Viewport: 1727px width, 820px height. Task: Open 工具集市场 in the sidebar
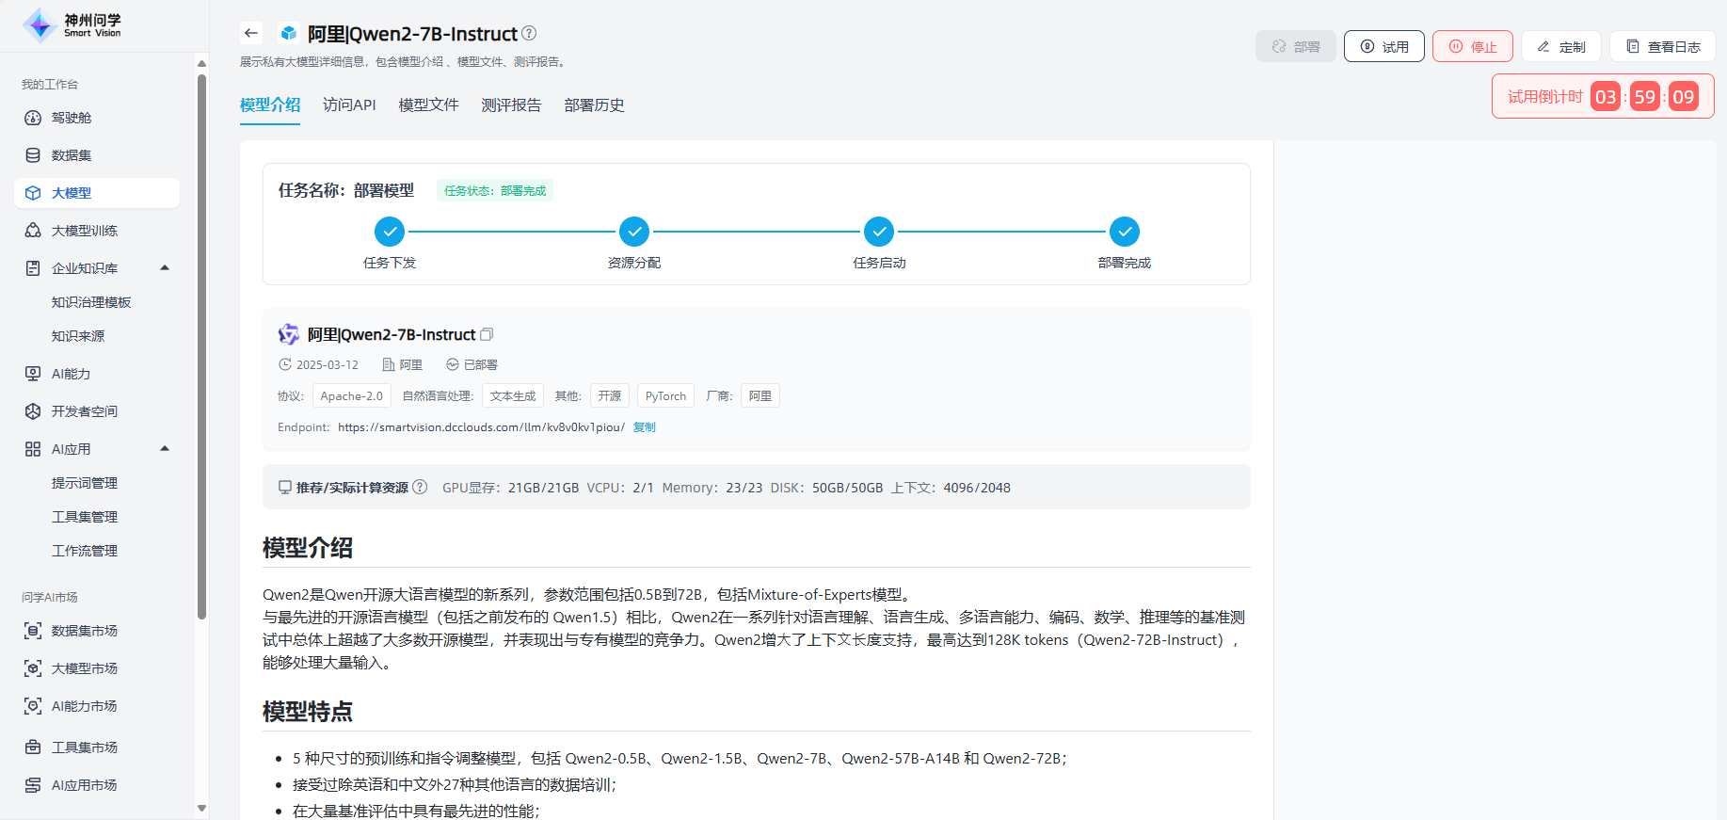point(84,748)
